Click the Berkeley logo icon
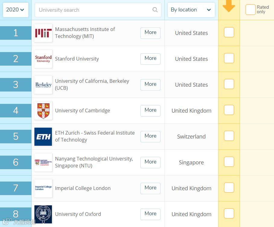 (x=43, y=85)
